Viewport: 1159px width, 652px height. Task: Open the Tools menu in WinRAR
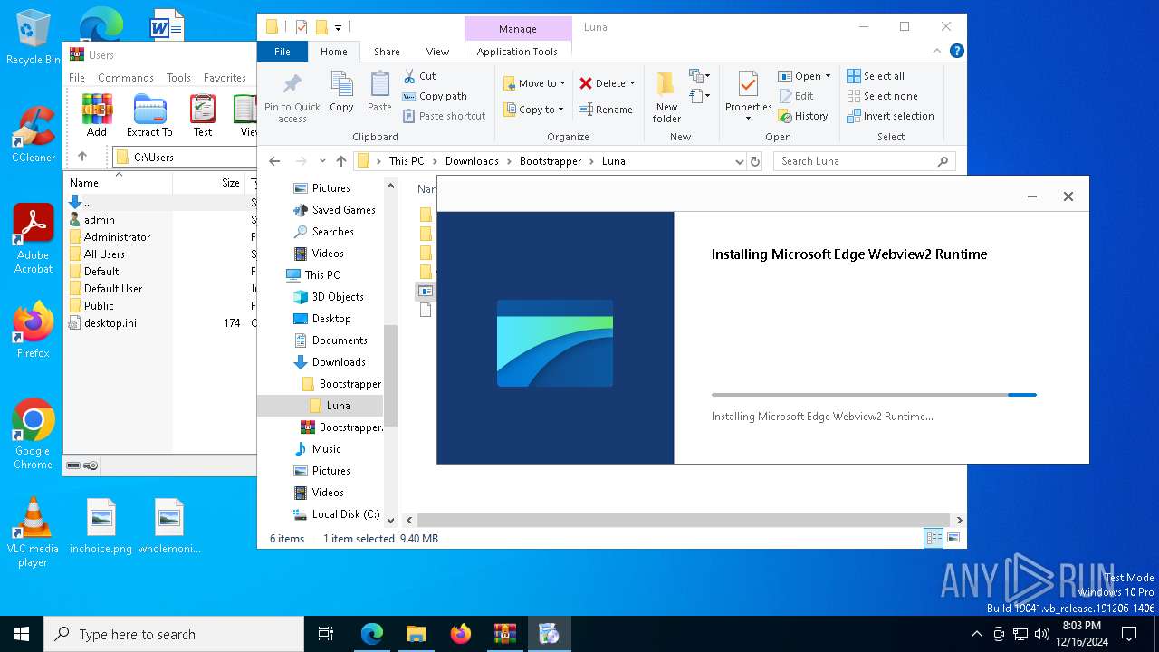[x=178, y=78]
